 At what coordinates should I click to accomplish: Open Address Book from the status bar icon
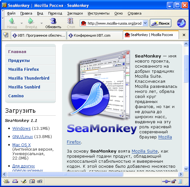pyautogui.click(x=32, y=181)
